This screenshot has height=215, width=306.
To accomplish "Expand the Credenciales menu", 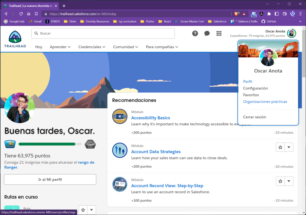I will click(x=92, y=47).
